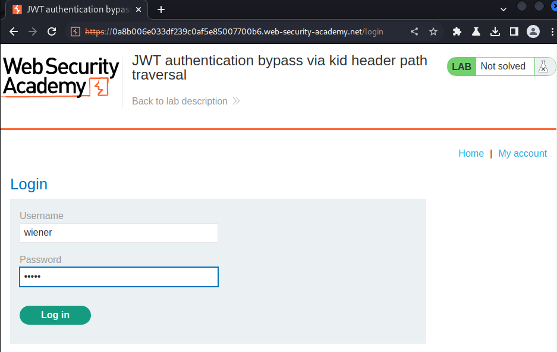
Task: Click the lab title heading text
Action: click(279, 68)
